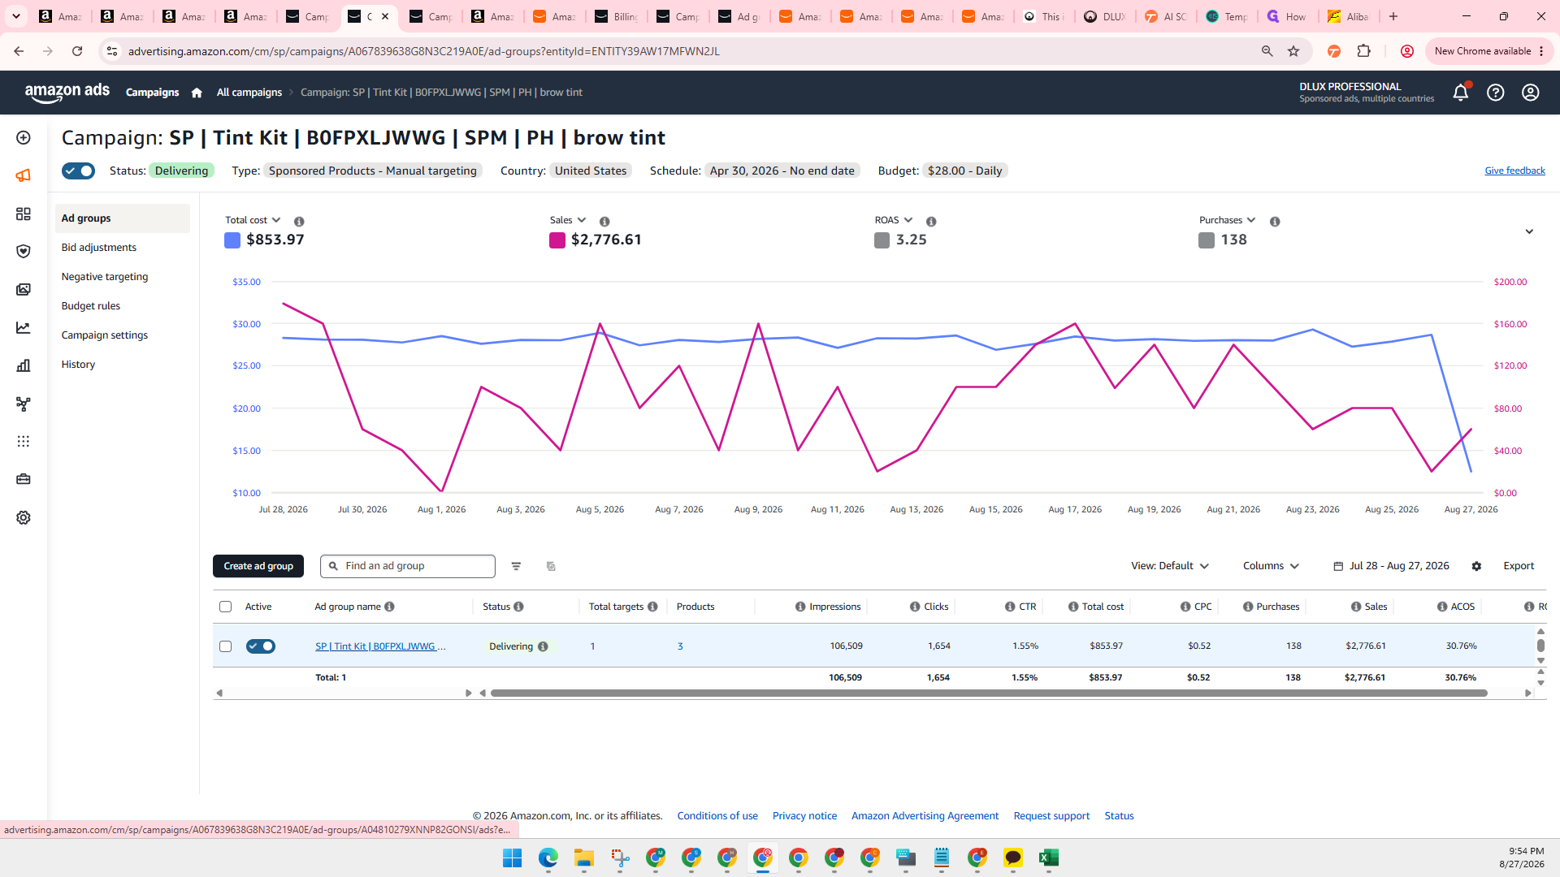
Task: Go to All campaigns breadcrumb
Action: 249,93
